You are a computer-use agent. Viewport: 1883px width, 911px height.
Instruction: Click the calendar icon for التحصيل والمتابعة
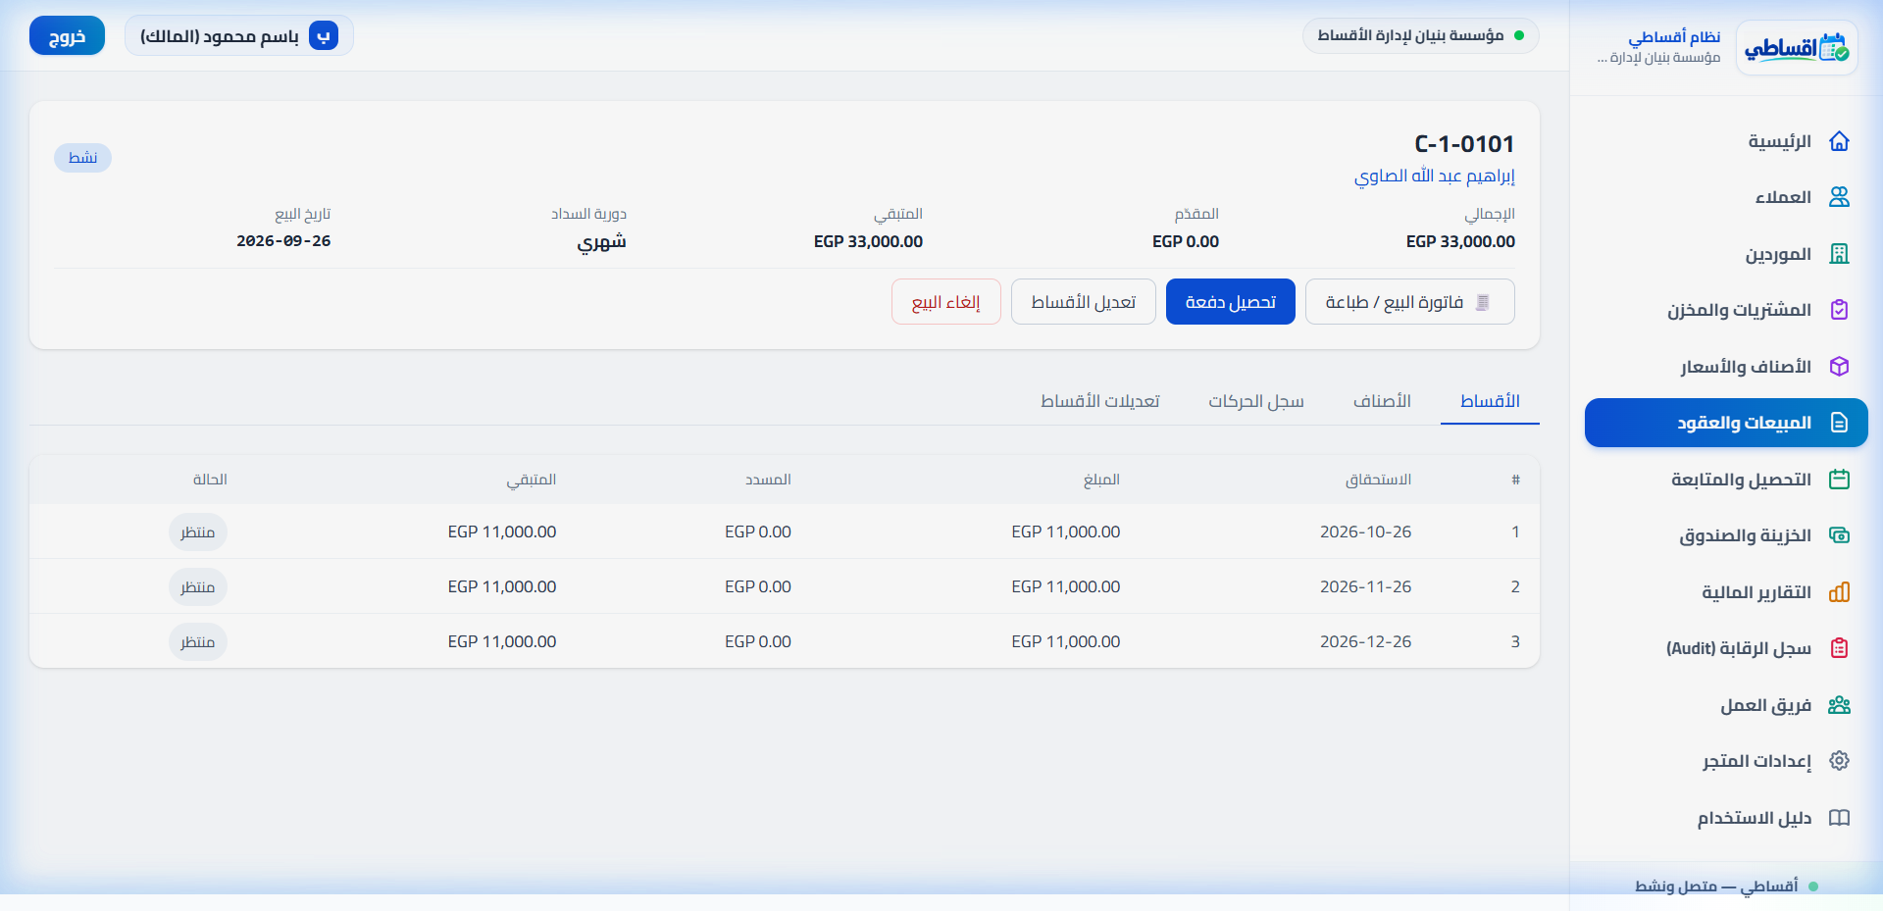[1839, 480]
